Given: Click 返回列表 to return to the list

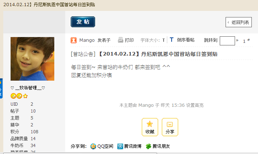Looking at the screenshot, I should tap(239, 22).
